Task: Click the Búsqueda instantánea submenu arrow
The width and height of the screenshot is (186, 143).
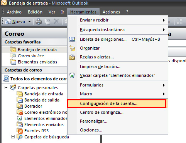Action: (164, 30)
